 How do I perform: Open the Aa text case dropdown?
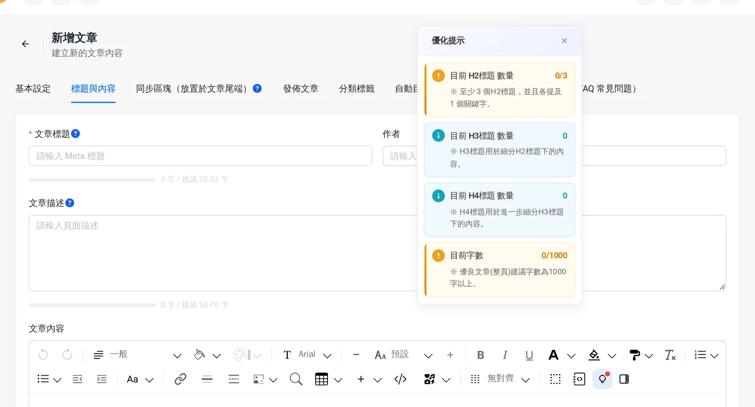tap(140, 379)
